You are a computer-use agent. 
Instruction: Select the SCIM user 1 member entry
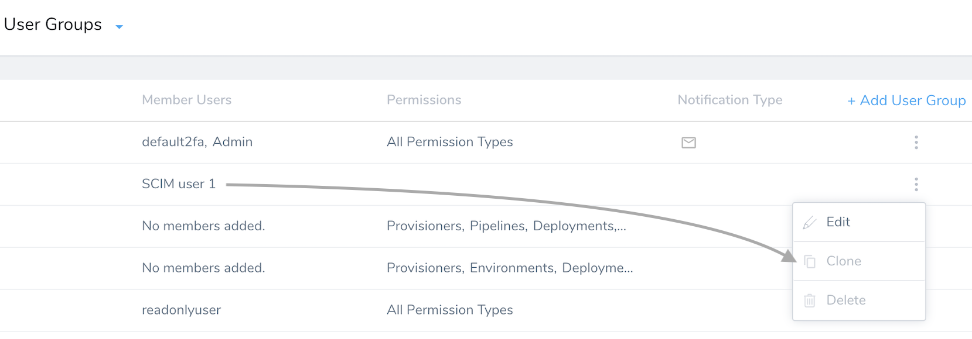(x=179, y=184)
